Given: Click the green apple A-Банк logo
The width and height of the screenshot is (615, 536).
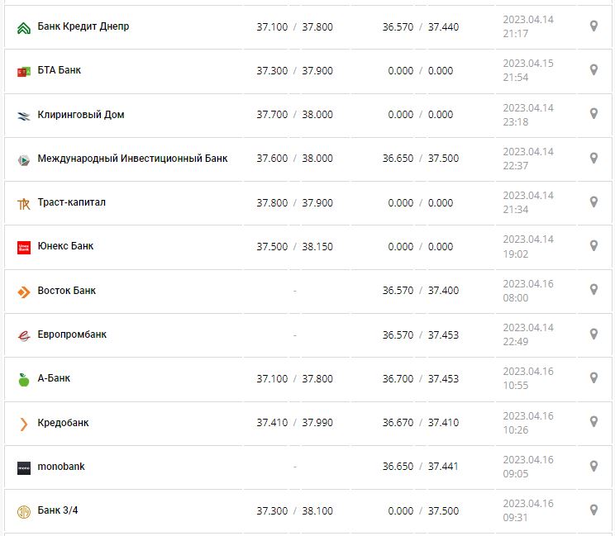Looking at the screenshot, I should coord(23,379).
